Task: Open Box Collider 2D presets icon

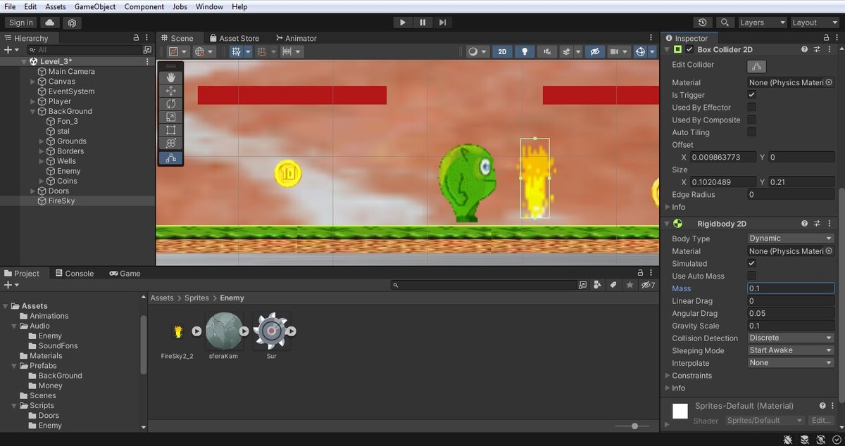Action: 818,50
